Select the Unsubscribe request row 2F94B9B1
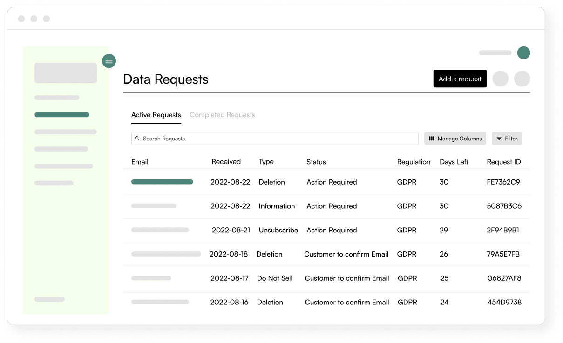 tap(326, 231)
